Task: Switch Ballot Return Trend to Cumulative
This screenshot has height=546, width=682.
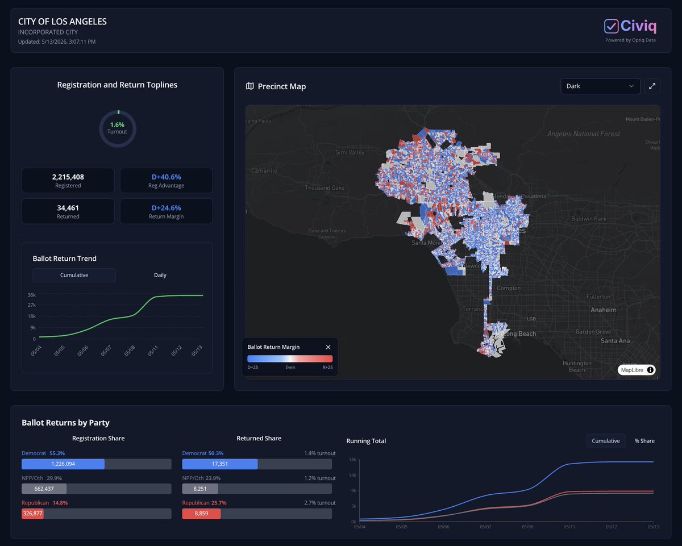Action: coord(74,275)
